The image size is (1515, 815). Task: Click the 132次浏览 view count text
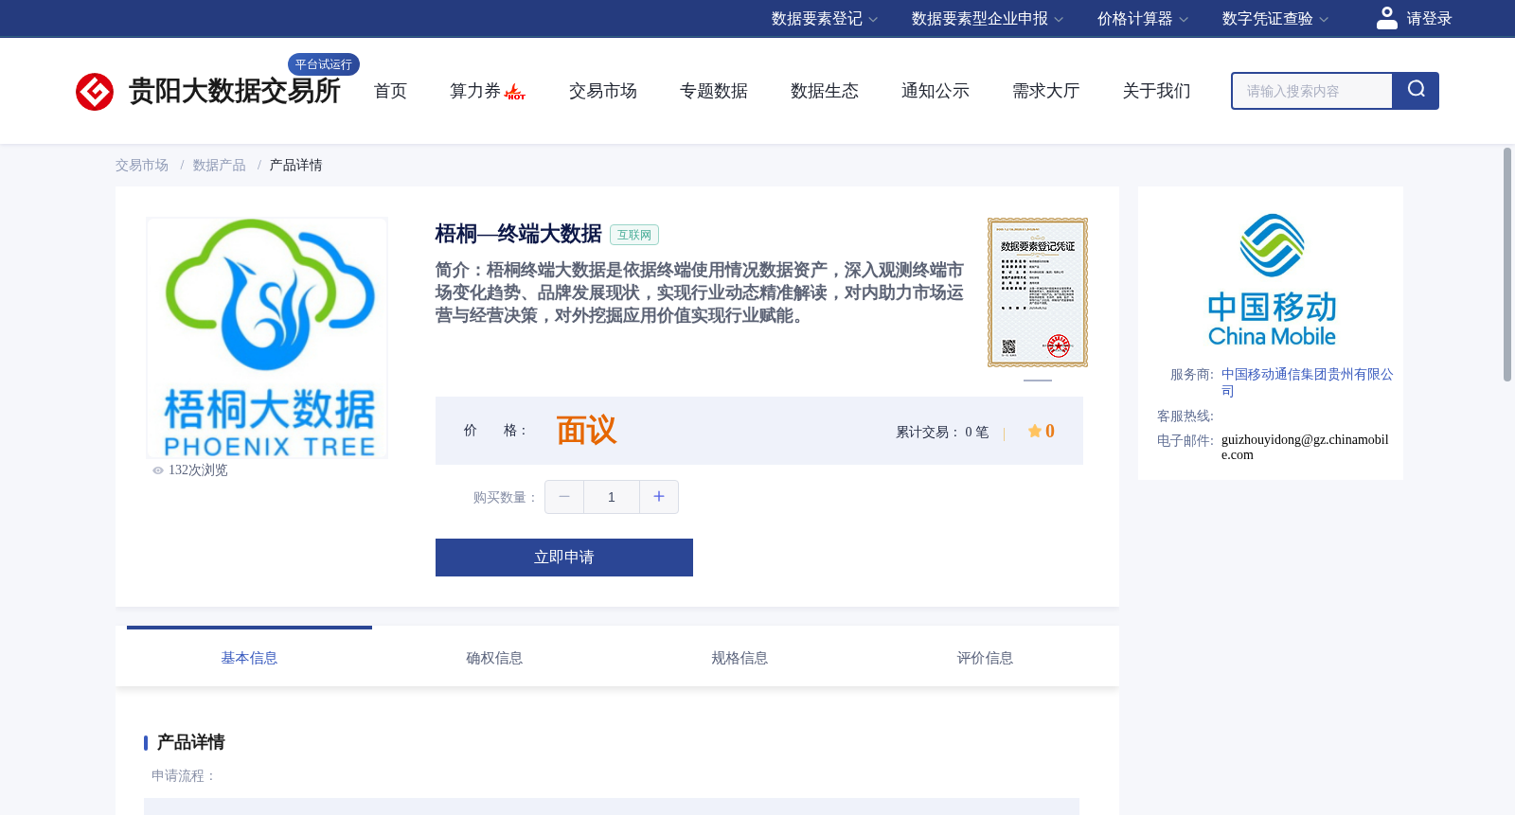tap(198, 470)
